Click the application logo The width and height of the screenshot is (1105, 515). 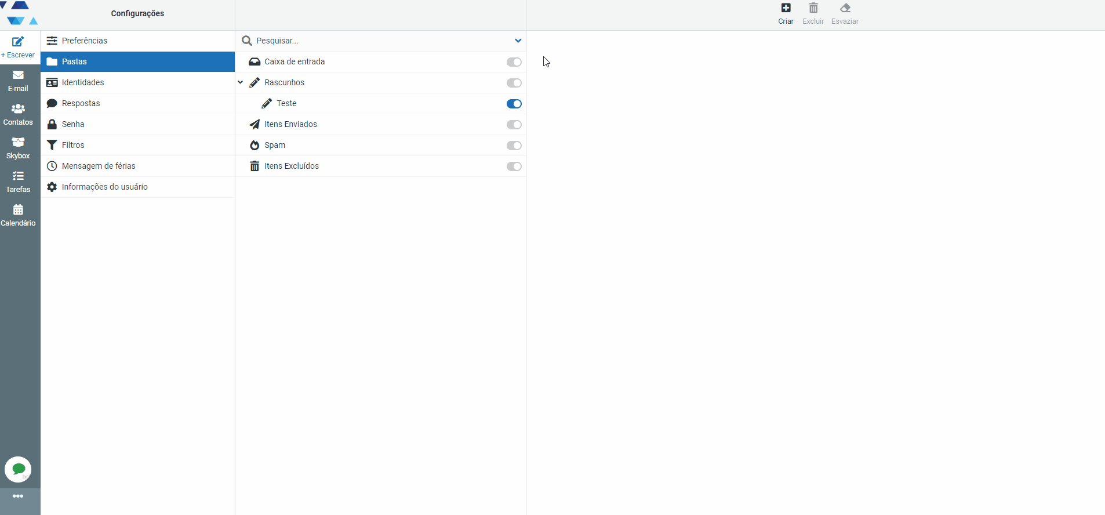[20, 13]
